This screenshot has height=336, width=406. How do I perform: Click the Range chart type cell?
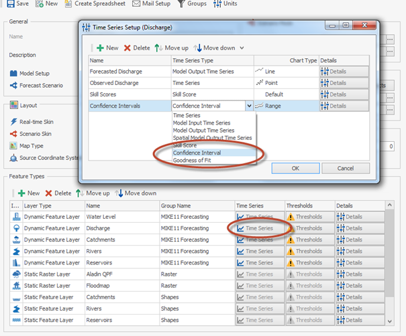287,106
